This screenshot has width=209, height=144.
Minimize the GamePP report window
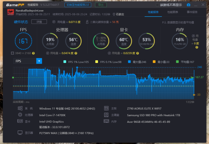[x=196, y=5]
